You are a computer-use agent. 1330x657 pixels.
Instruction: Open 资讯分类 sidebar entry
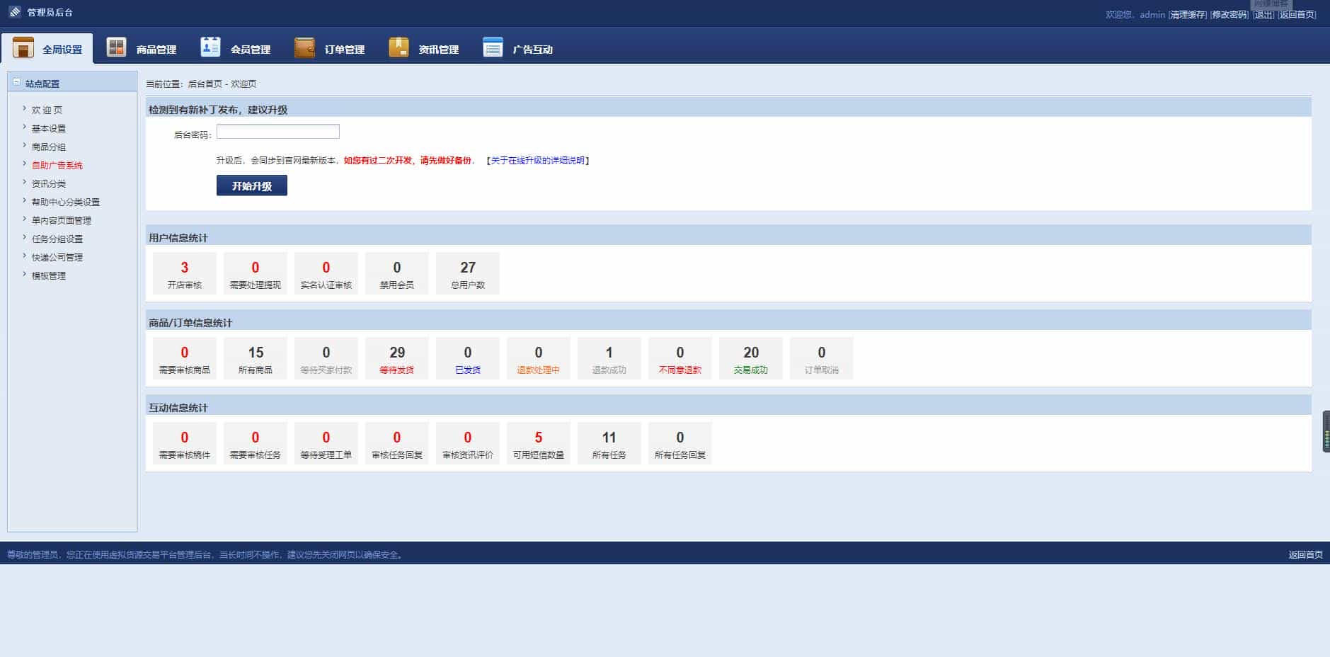(49, 183)
